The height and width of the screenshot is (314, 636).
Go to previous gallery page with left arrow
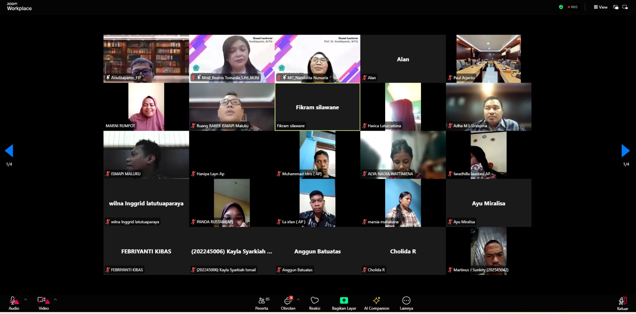pos(9,151)
